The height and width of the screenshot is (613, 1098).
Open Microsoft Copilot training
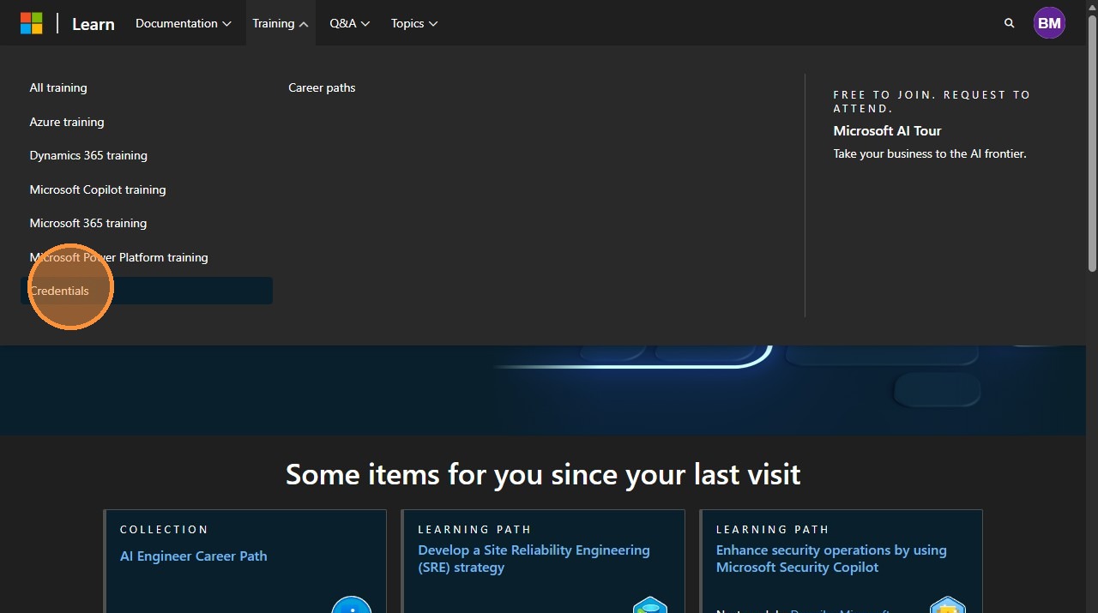[98, 189]
